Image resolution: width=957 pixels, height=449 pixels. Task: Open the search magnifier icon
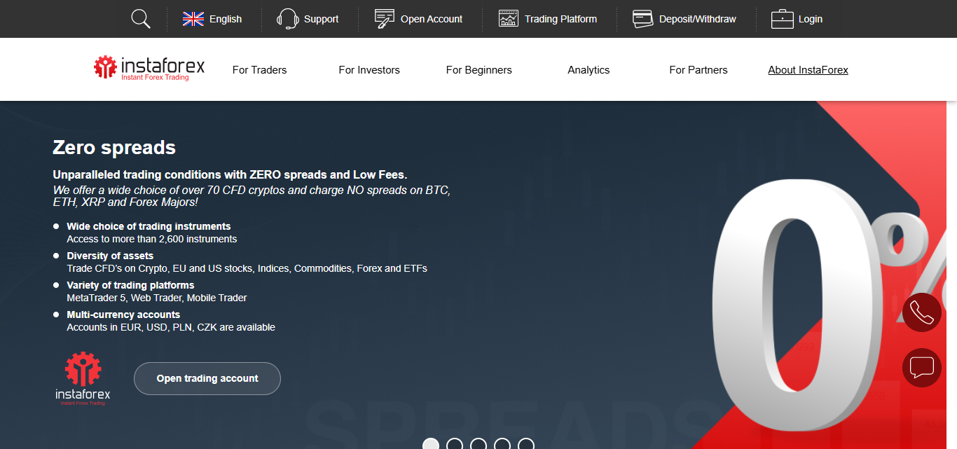(x=141, y=19)
